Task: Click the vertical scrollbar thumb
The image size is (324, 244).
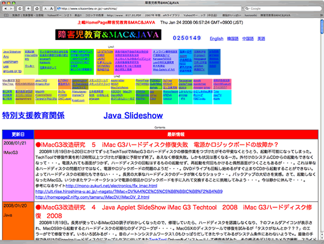Action: click(322, 26)
